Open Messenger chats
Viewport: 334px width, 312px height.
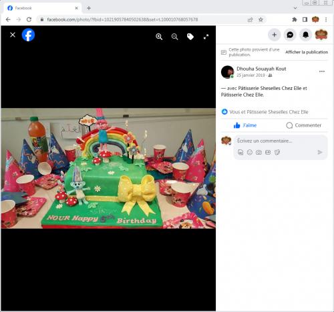pos(290,35)
